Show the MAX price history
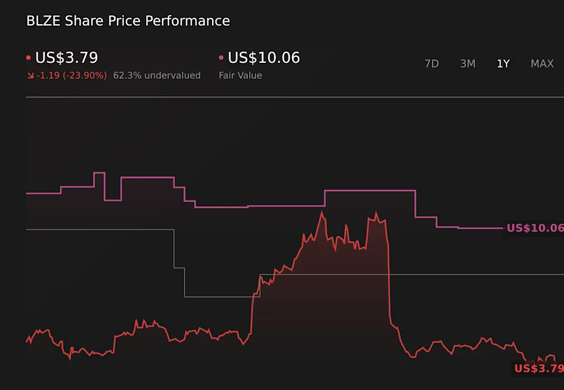564x390 pixels. coord(542,63)
